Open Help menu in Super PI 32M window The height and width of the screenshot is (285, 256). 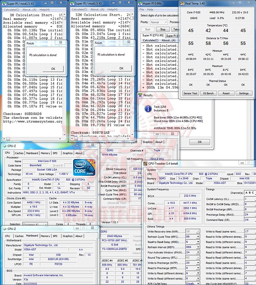[112, 10]
